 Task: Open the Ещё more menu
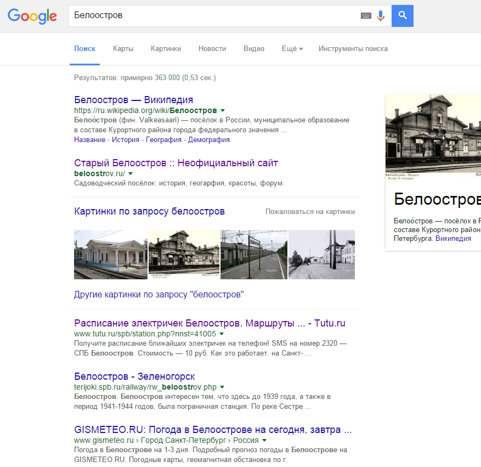(292, 49)
